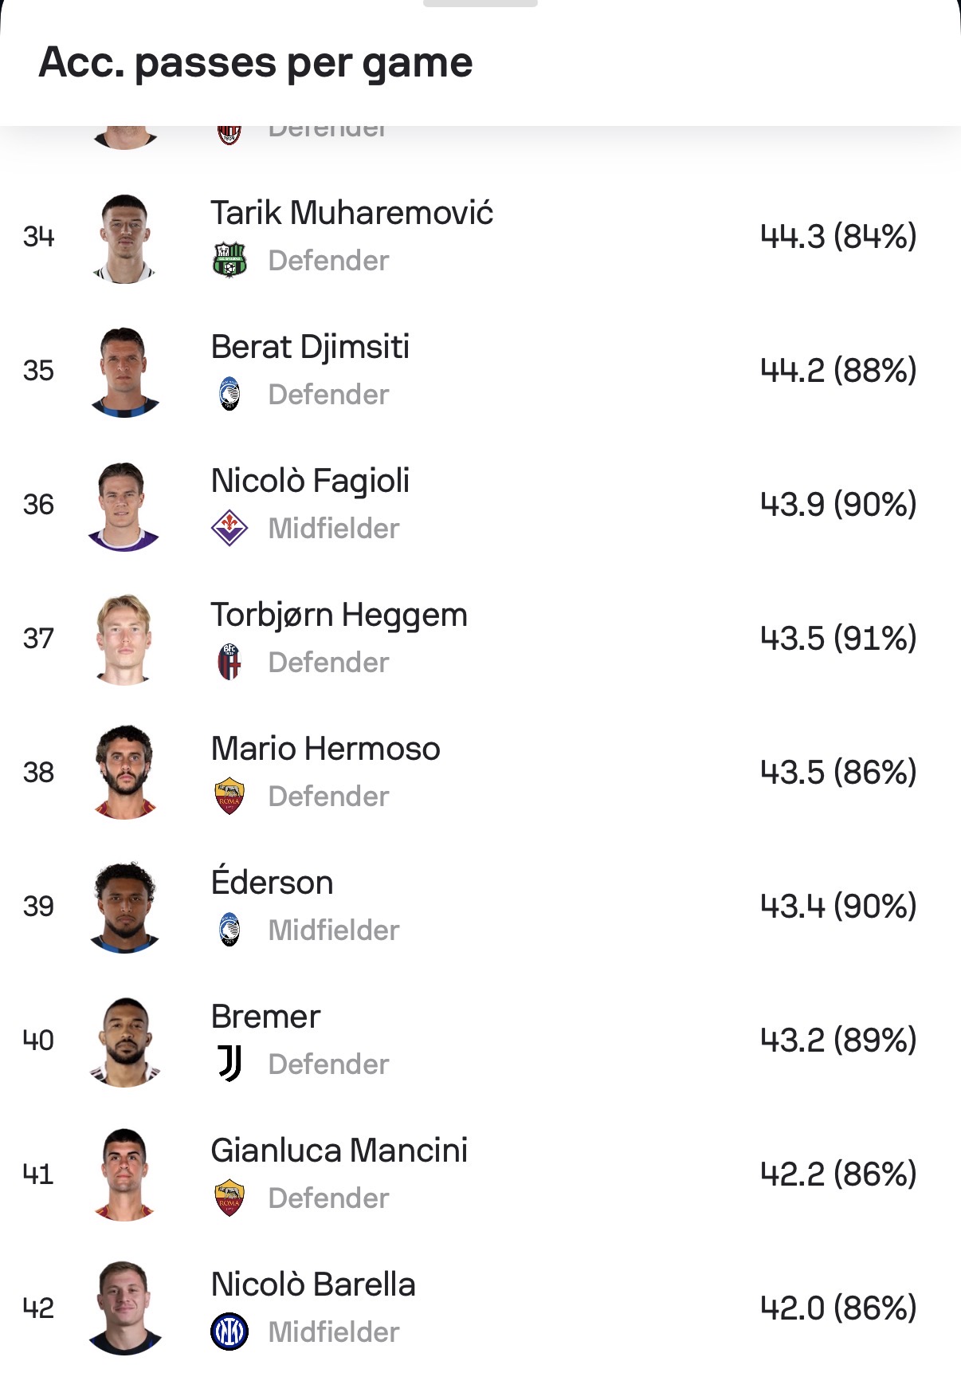
Task: Tap the Sassuolo crest under Tarik Muharemović
Action: point(229,261)
